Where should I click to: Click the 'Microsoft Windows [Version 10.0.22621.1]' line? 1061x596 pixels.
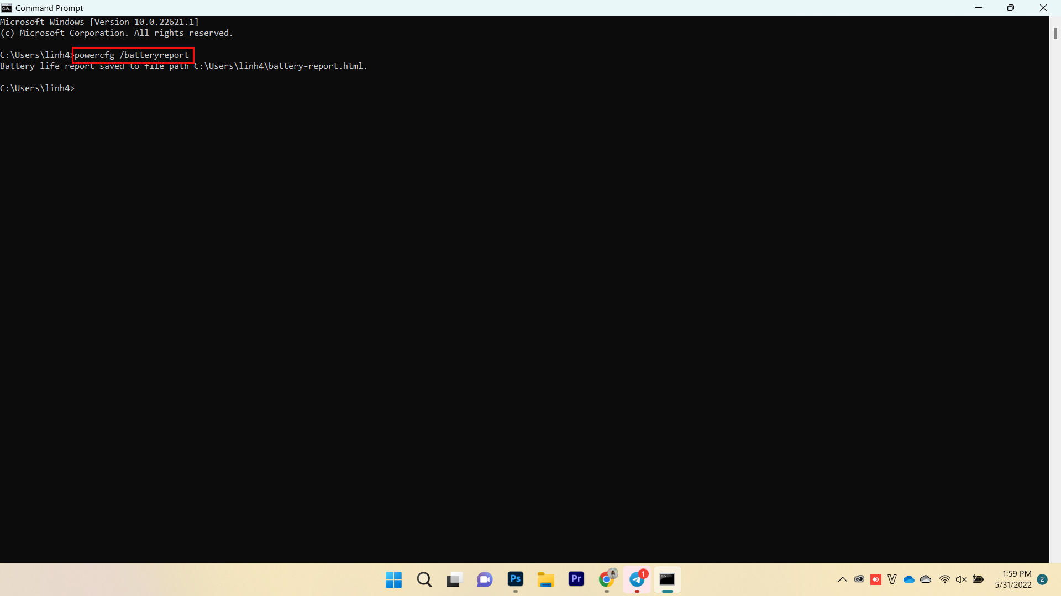pyautogui.click(x=99, y=22)
